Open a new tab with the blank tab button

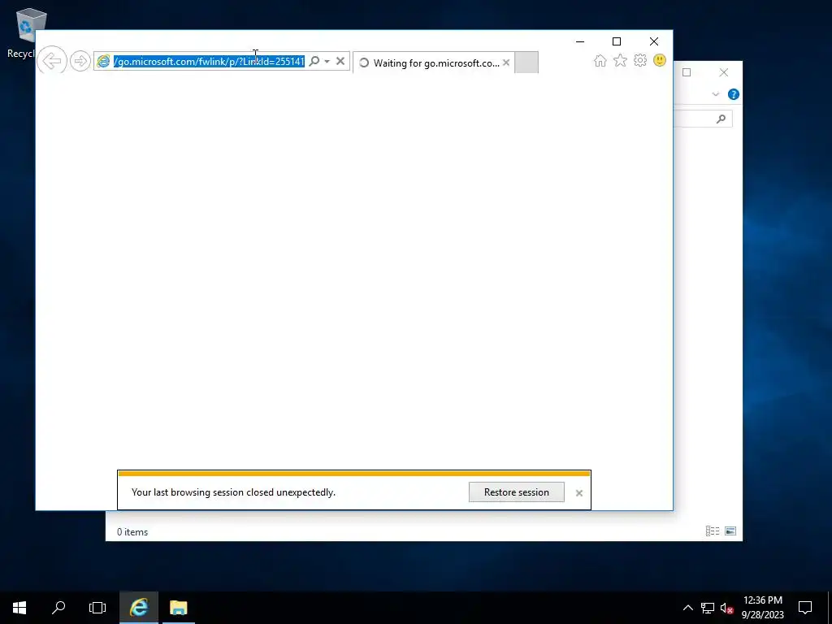[x=526, y=63]
